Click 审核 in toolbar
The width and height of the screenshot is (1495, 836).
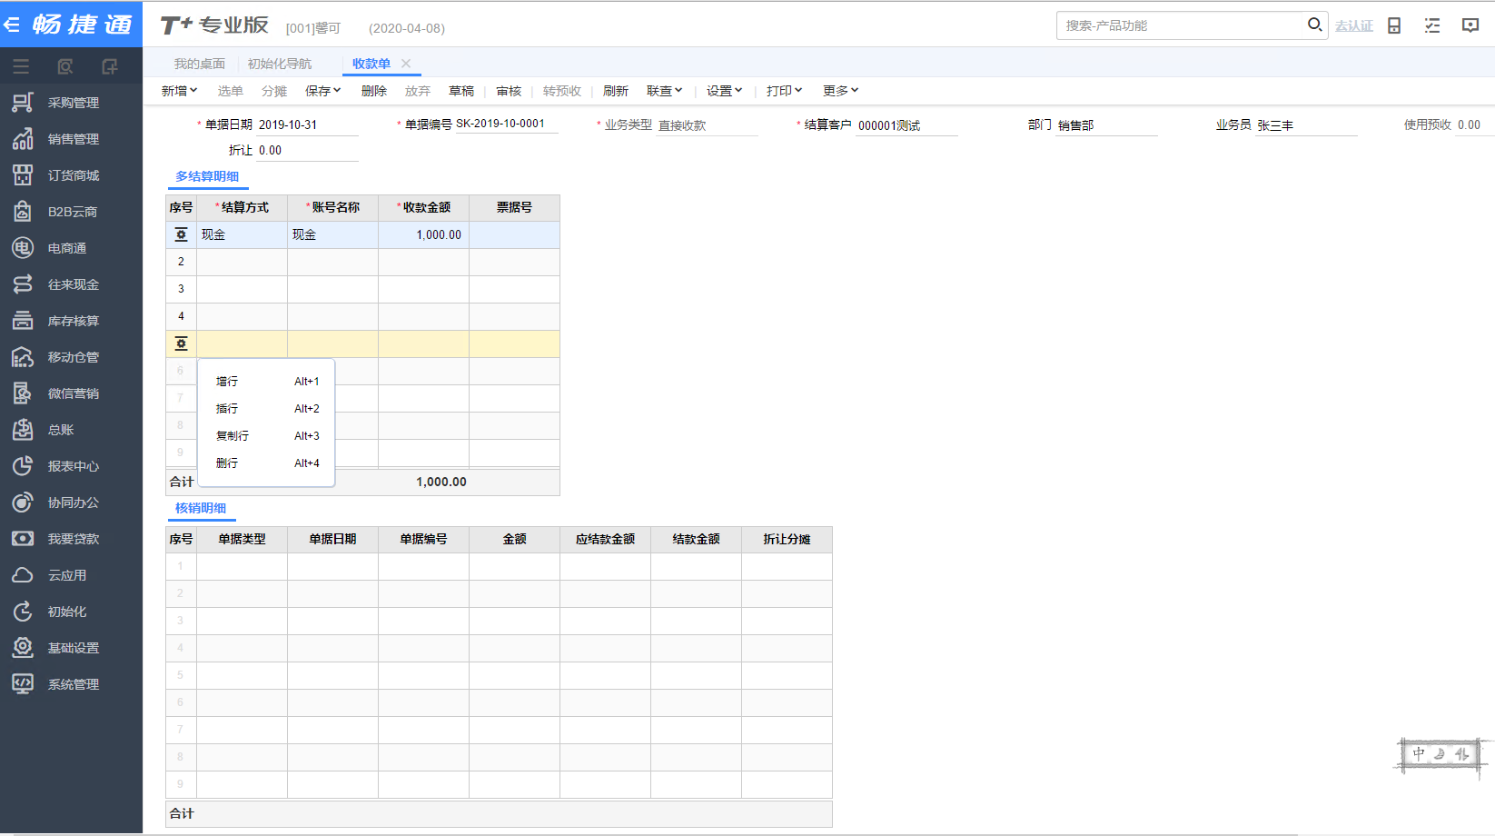[x=509, y=91]
